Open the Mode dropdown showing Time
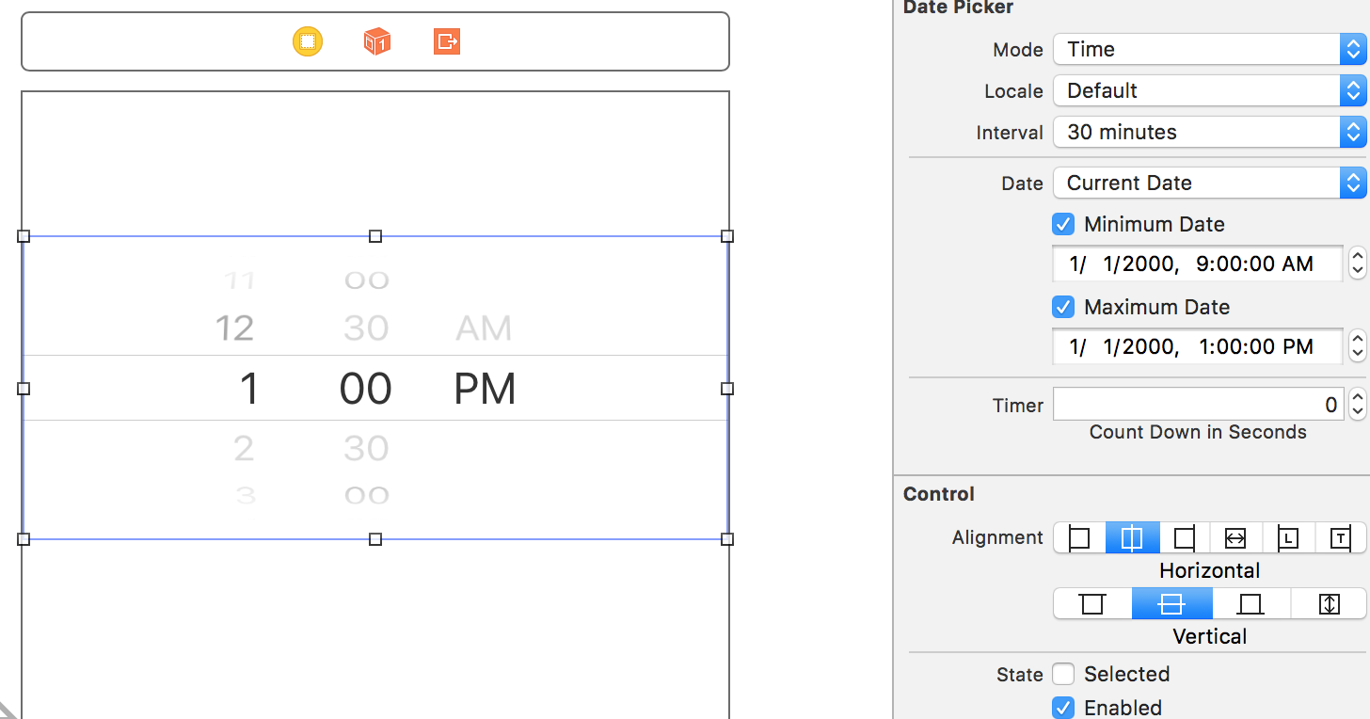Screen dimensions: 1370x719 pyautogui.click(x=1209, y=50)
